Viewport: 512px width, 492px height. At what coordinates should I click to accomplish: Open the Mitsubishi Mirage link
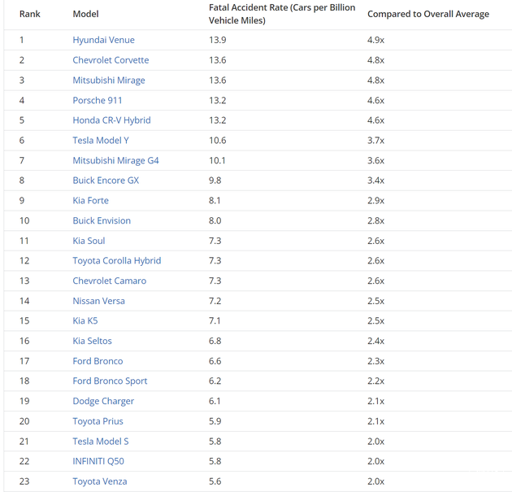pyautogui.click(x=109, y=81)
